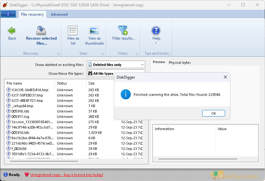The width and height of the screenshot is (265, 181).
Task: Select the Advanced tab
Action: (x=59, y=14)
